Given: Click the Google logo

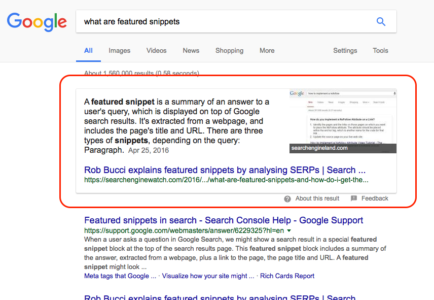Looking at the screenshot, I should (x=37, y=22).
